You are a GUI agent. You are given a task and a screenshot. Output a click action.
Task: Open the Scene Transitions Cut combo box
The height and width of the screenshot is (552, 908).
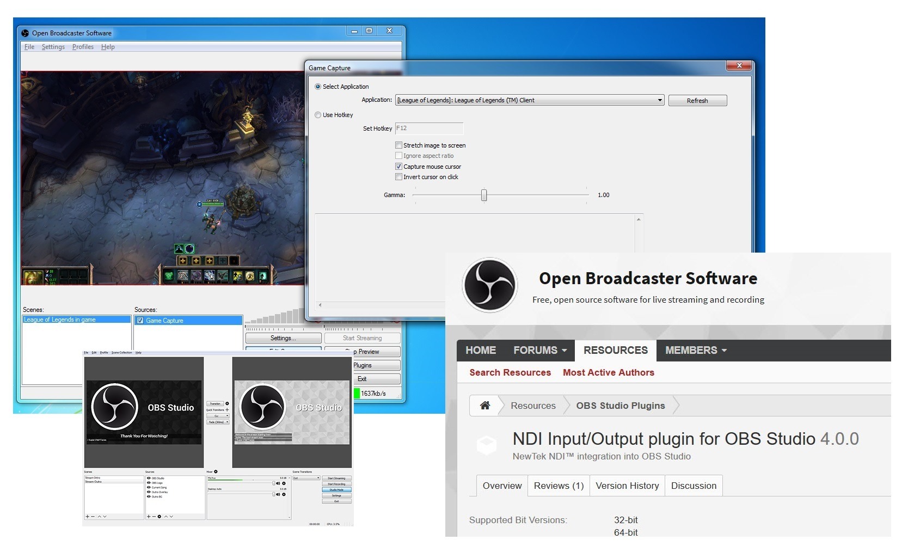306,478
